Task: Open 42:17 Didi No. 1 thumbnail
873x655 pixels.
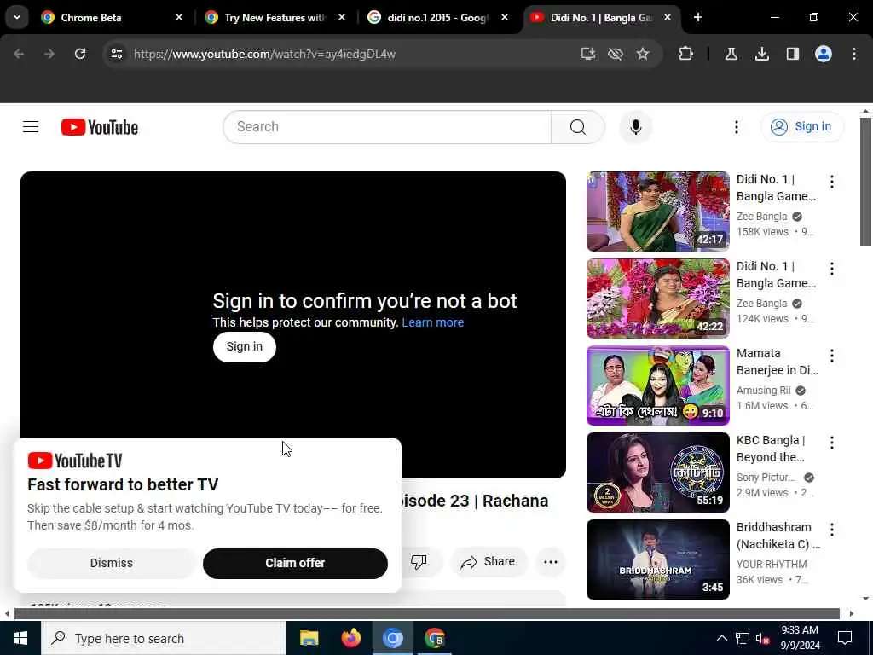Action: (657, 212)
